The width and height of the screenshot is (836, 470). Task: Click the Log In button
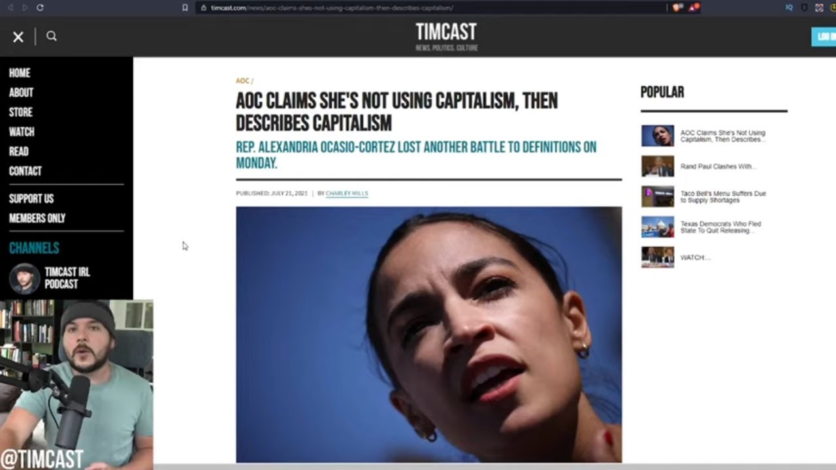click(824, 37)
